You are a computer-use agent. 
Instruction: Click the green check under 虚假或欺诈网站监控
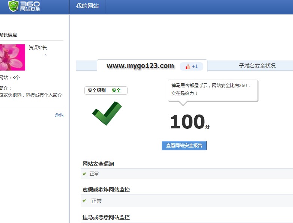84,200
